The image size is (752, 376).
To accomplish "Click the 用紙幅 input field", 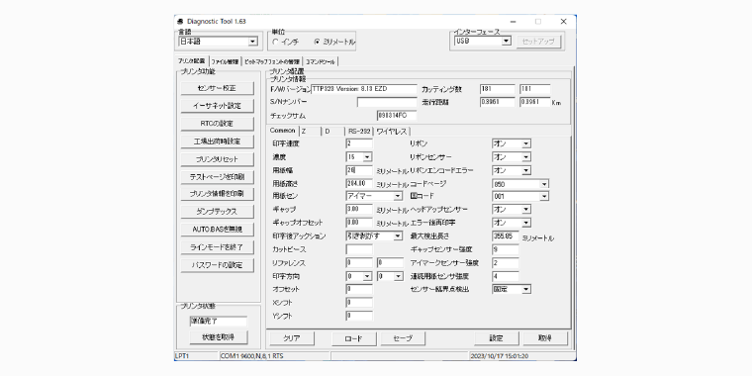I will tap(359, 170).
